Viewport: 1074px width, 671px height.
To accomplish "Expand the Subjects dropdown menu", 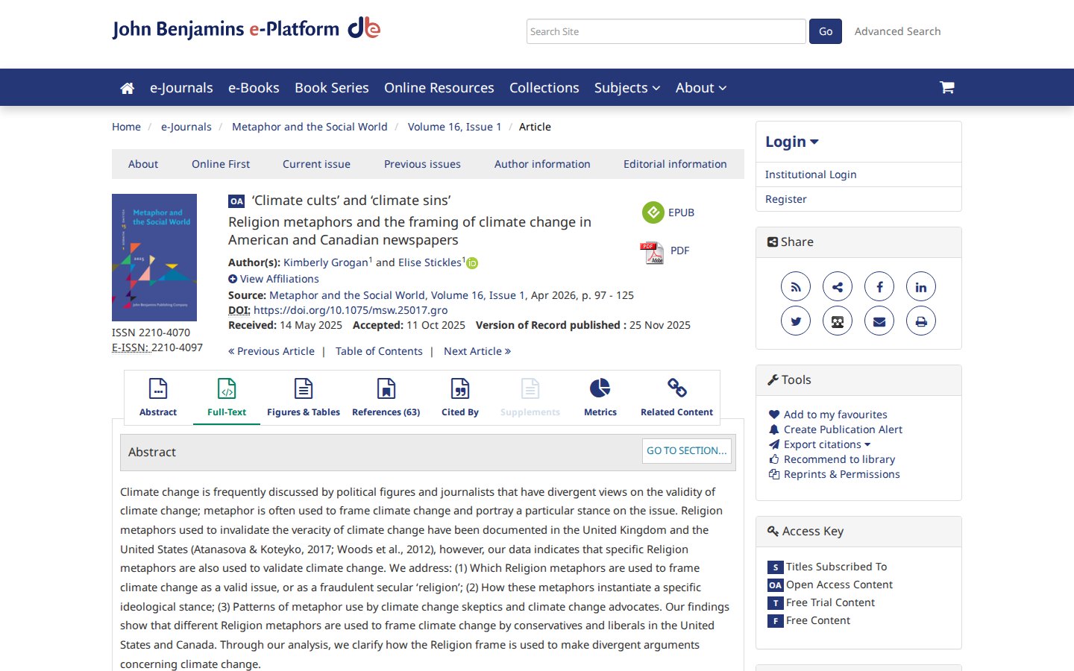I will pos(627,88).
